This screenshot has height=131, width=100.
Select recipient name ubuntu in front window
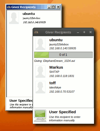click(x=56, y=40)
